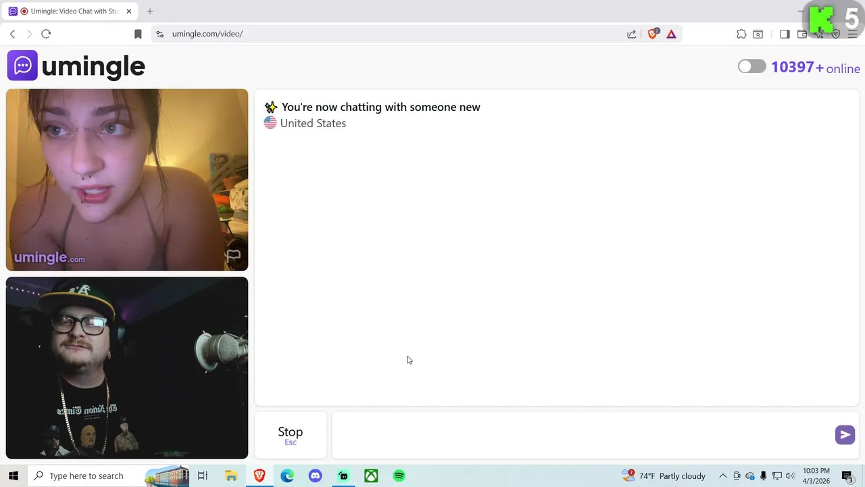Screen dimensions: 865x487
Task: Open browser extensions puzzle icon
Action: click(741, 34)
